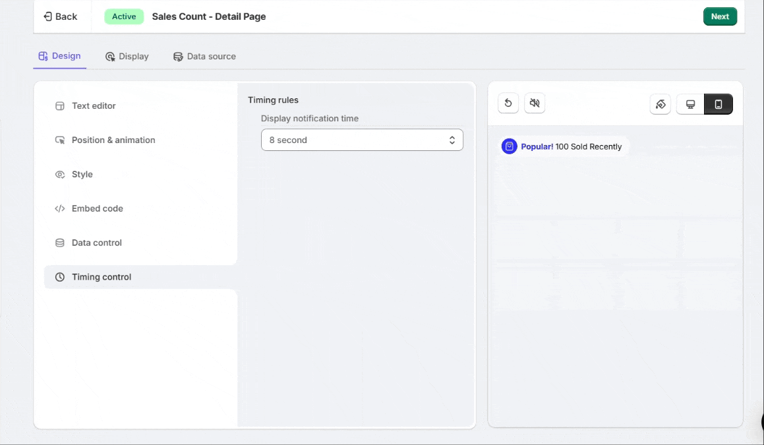Click the shopping bag notification icon

click(509, 146)
